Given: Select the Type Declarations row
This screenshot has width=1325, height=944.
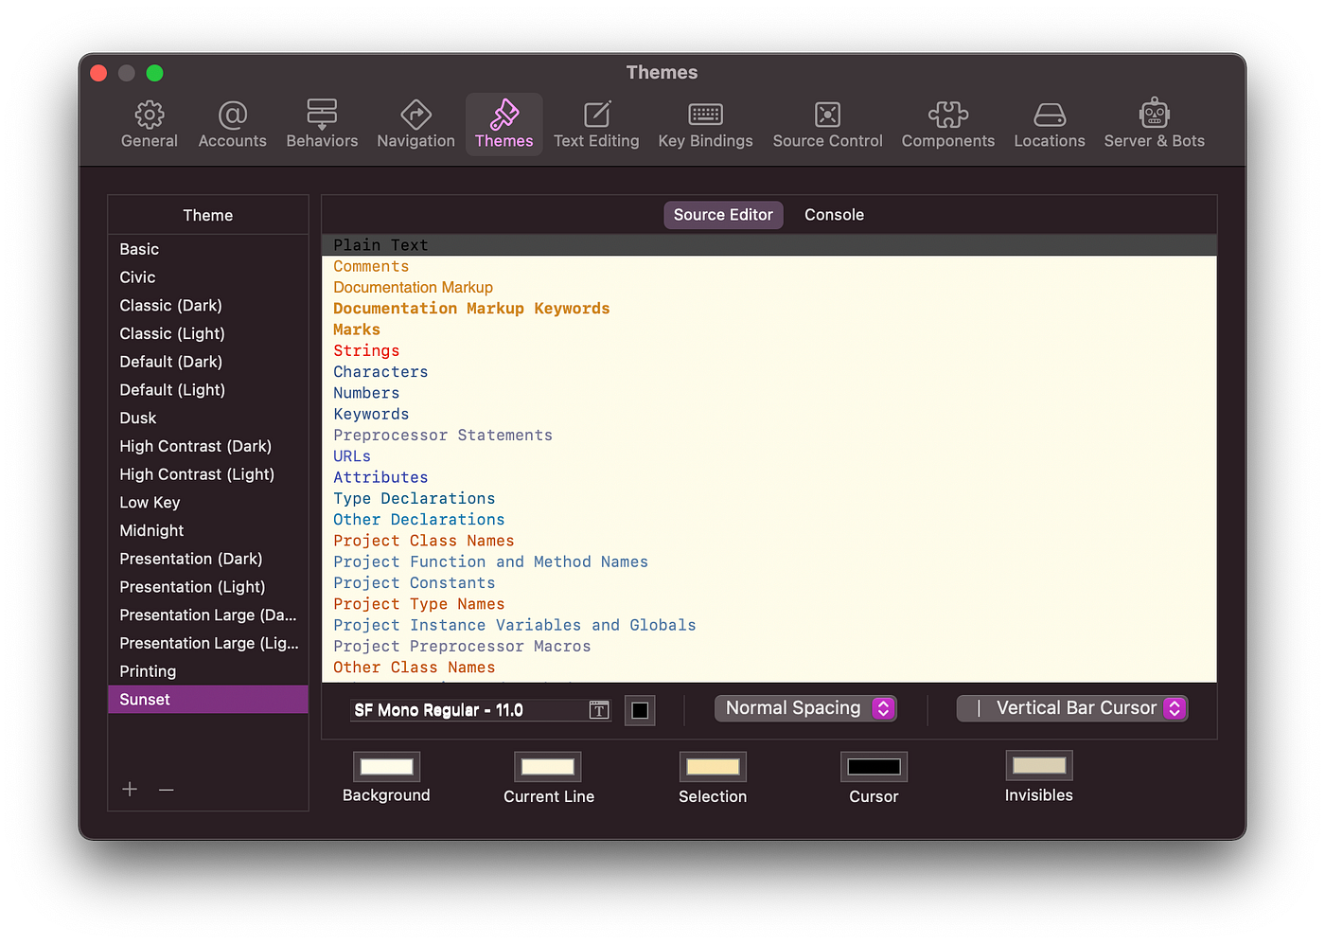Looking at the screenshot, I should click(x=768, y=499).
